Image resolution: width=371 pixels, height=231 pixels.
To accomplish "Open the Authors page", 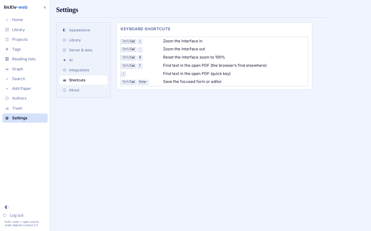I will point(25,98).
